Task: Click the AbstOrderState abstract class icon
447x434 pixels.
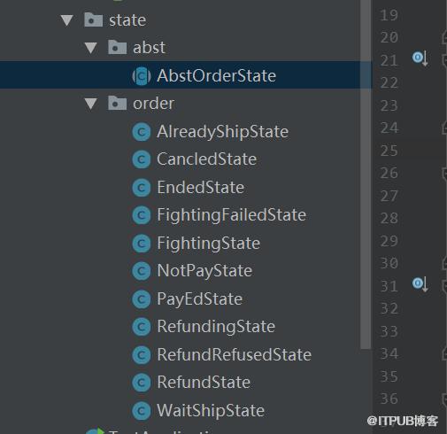Action: tap(142, 76)
